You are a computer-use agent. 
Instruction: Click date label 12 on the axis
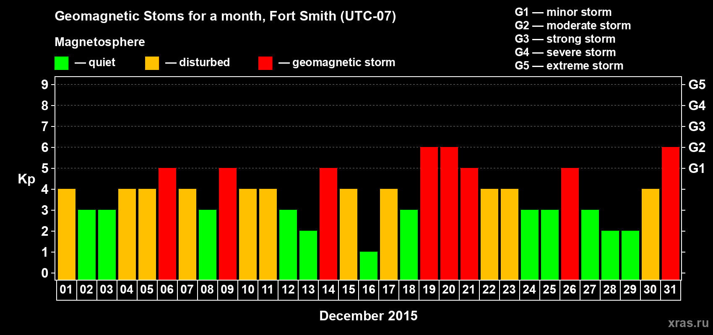point(288,289)
